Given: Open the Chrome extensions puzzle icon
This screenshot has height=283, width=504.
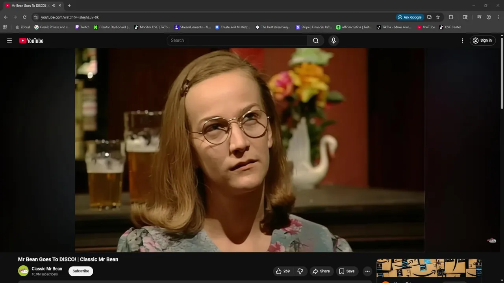Looking at the screenshot, I should pos(451,17).
